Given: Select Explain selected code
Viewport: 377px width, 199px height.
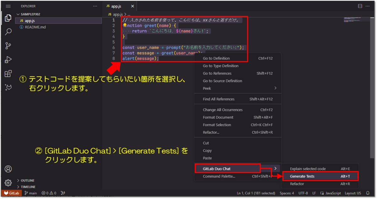Looking at the screenshot, I should [320, 169].
